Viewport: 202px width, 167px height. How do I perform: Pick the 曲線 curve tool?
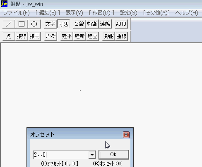(x=121, y=36)
